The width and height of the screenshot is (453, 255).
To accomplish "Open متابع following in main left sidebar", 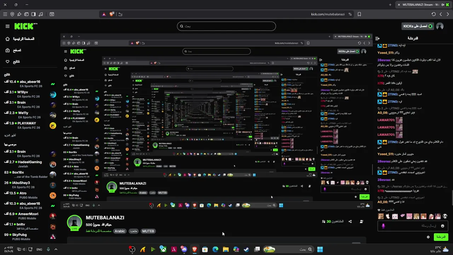I will pyautogui.click(x=12, y=62).
